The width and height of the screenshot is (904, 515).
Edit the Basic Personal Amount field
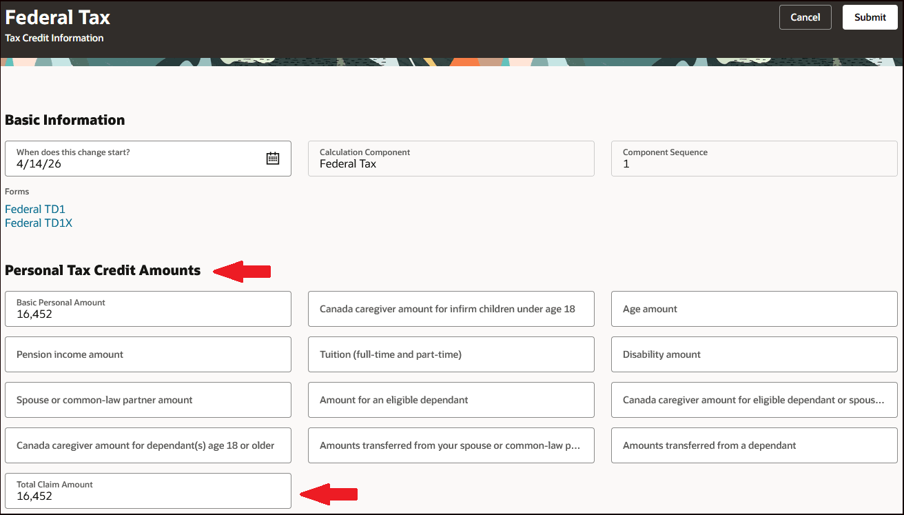click(x=148, y=309)
